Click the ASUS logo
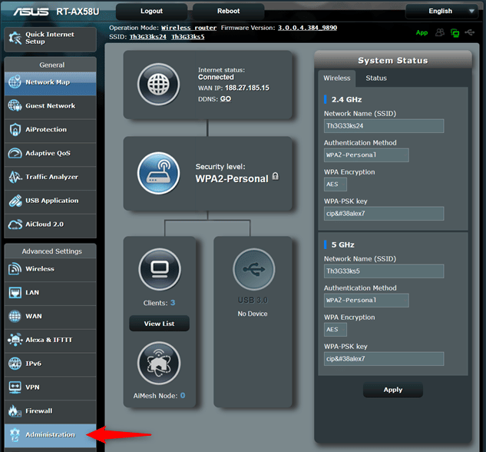This screenshot has height=452, width=486. [x=31, y=12]
